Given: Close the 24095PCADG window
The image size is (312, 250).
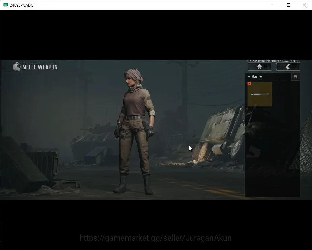Looking at the screenshot, I should click(x=304, y=5).
